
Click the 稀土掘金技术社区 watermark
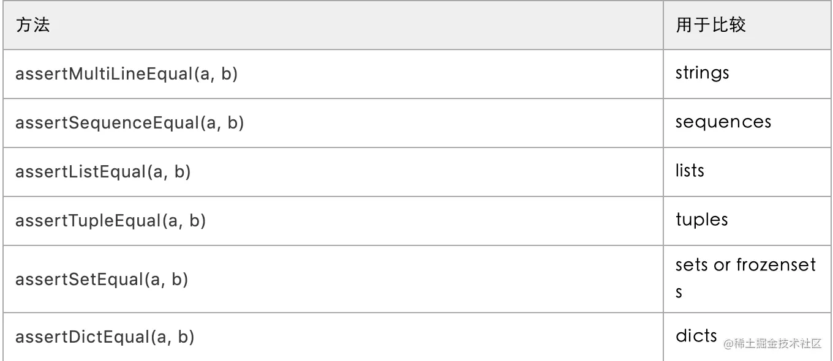772,343
